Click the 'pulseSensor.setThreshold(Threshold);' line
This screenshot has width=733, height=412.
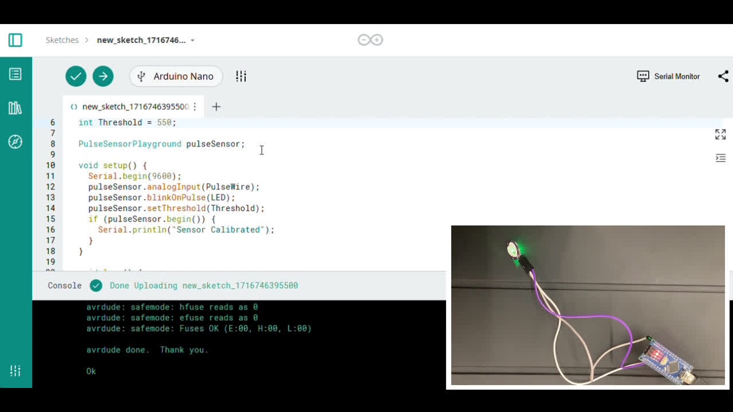(176, 208)
